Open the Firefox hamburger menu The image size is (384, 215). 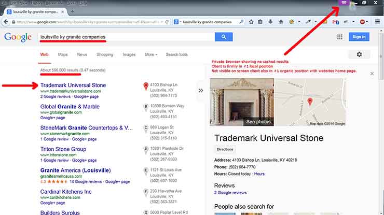pyautogui.click(x=377, y=22)
